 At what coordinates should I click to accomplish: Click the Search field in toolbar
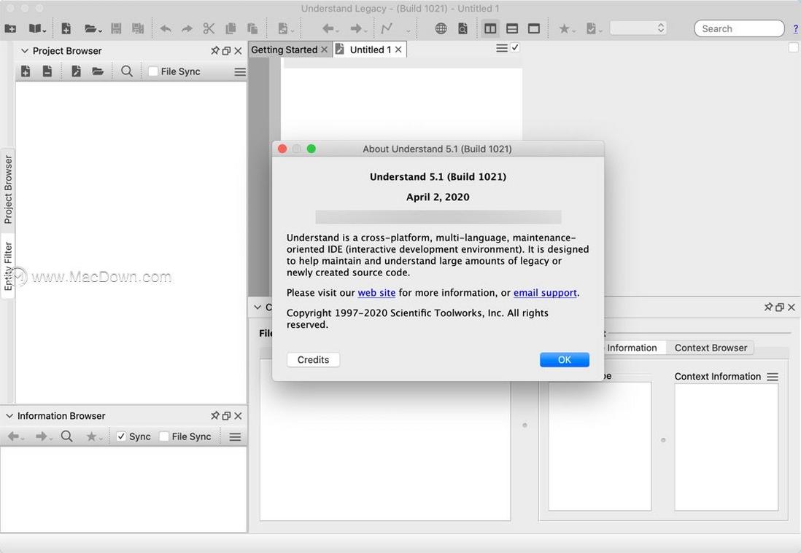739,28
